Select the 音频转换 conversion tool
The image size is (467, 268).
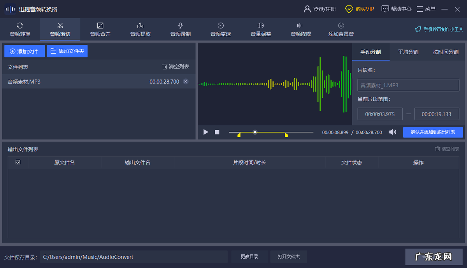(20, 29)
